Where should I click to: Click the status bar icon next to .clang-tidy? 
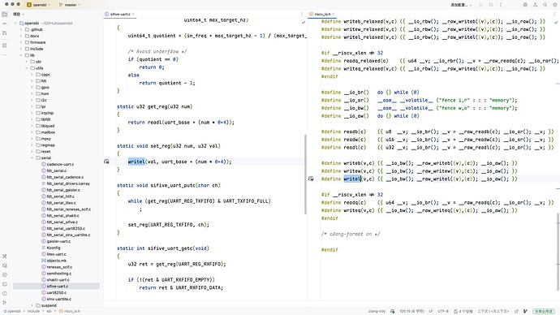393,312
